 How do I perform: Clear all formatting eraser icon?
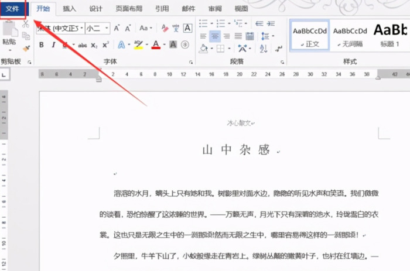click(x=165, y=28)
